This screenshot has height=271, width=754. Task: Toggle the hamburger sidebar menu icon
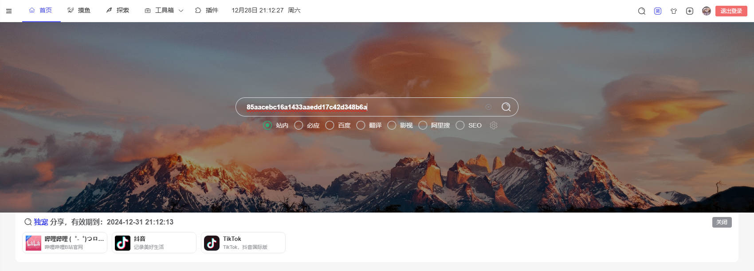tap(9, 11)
